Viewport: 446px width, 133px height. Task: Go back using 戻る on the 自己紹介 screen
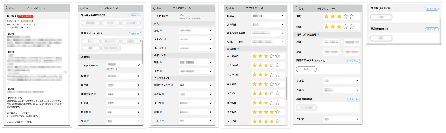pos(10,8)
